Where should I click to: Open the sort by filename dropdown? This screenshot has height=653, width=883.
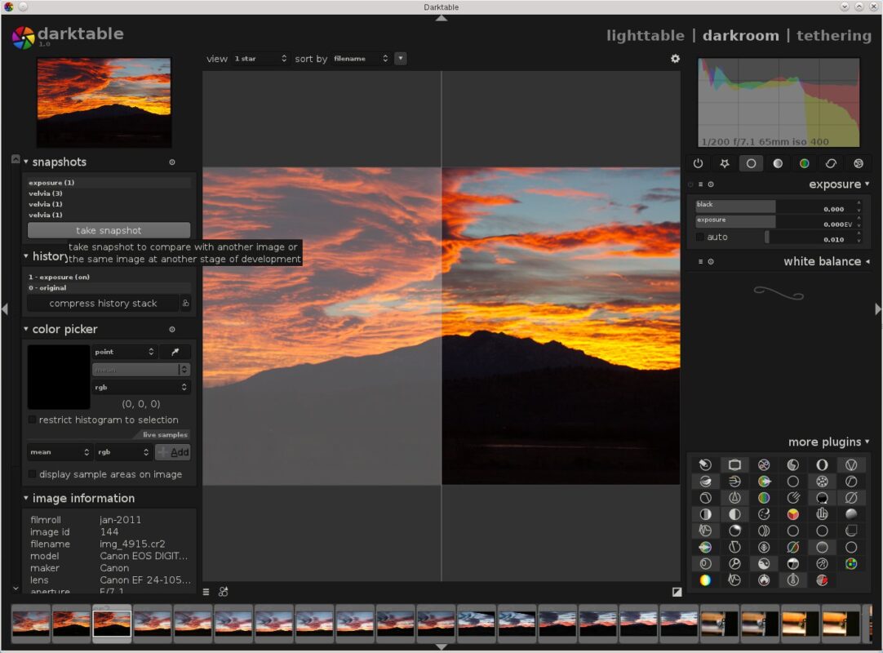[361, 59]
